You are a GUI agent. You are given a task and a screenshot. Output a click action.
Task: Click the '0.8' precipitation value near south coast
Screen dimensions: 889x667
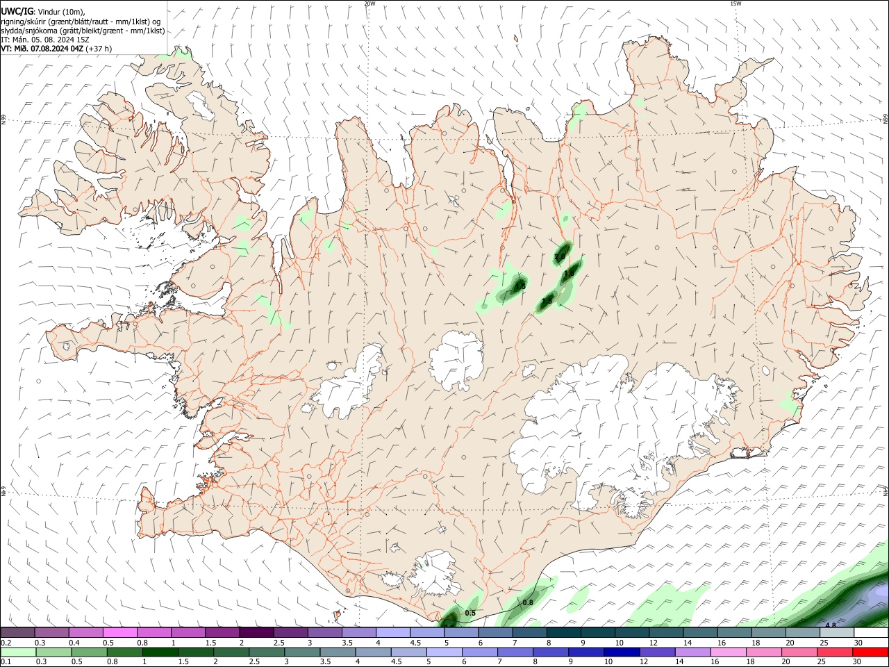point(528,602)
